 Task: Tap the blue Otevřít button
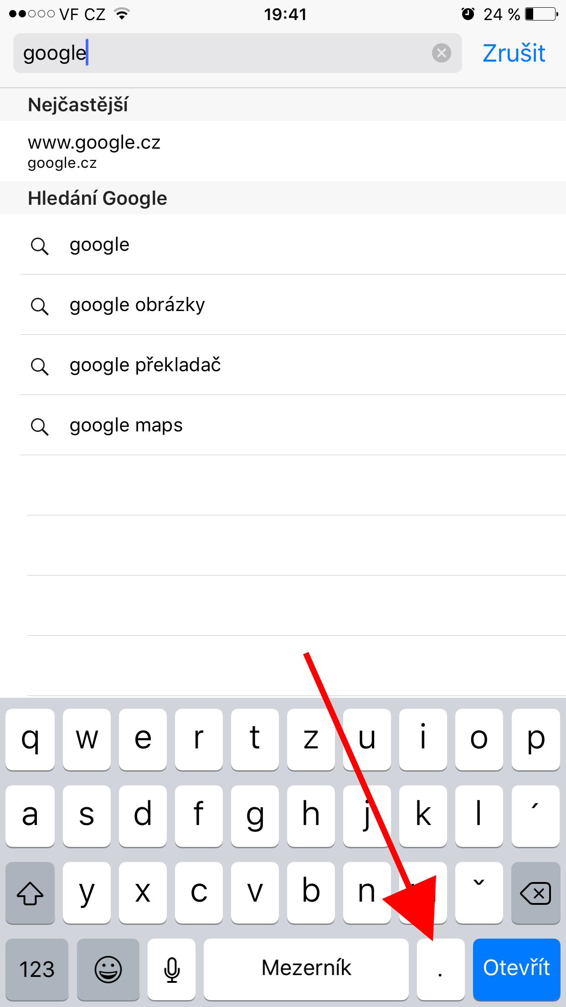tap(516, 968)
